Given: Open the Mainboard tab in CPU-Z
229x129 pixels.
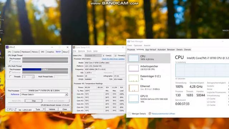Looking at the screenshot, I should pos(26,52).
